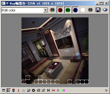The width and height of the screenshot is (110, 94).
Task: Toggle the green channel button
Action: (x=68, y=10)
